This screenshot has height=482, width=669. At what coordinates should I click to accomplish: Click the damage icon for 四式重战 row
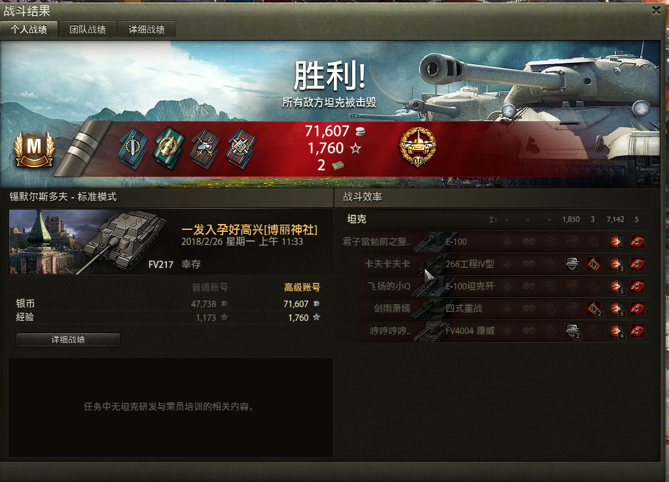point(615,308)
